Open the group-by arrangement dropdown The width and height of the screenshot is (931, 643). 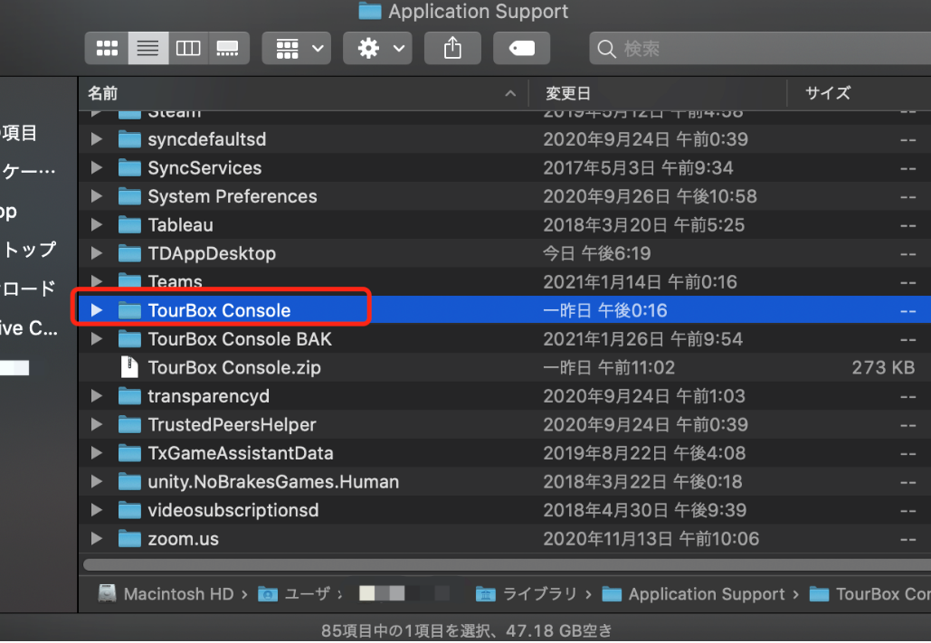click(297, 48)
